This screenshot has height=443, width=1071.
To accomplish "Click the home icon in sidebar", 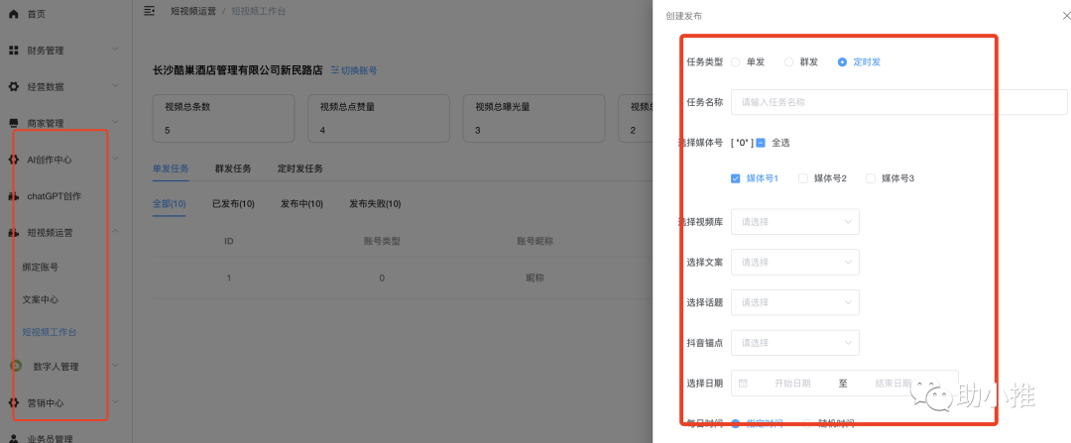I will 14,14.
